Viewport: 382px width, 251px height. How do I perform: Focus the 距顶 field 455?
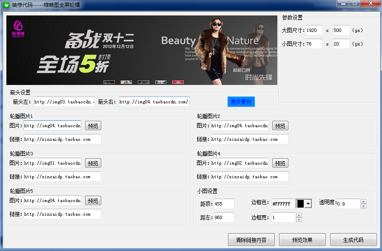[x=224, y=204]
